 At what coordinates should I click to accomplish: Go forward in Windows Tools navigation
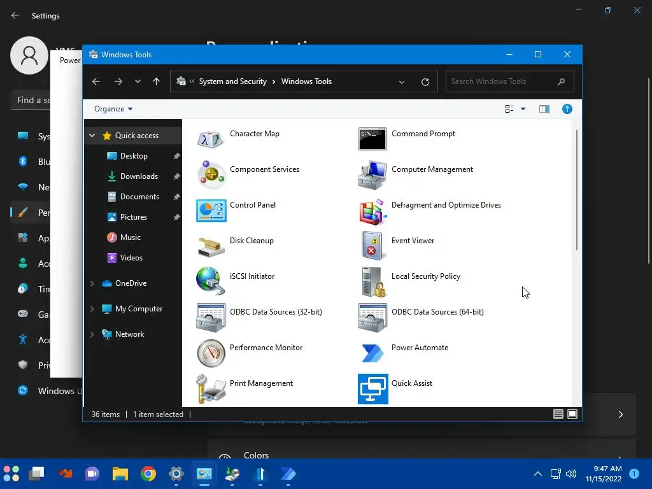click(118, 81)
